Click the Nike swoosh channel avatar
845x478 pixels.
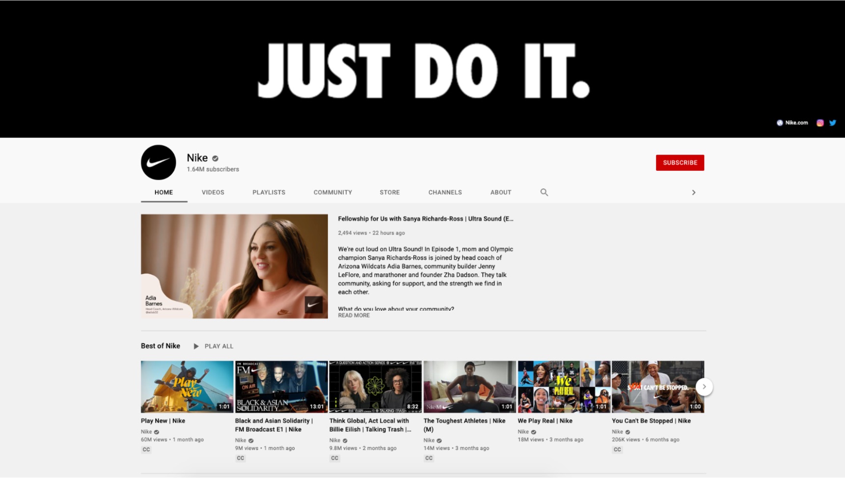(158, 162)
